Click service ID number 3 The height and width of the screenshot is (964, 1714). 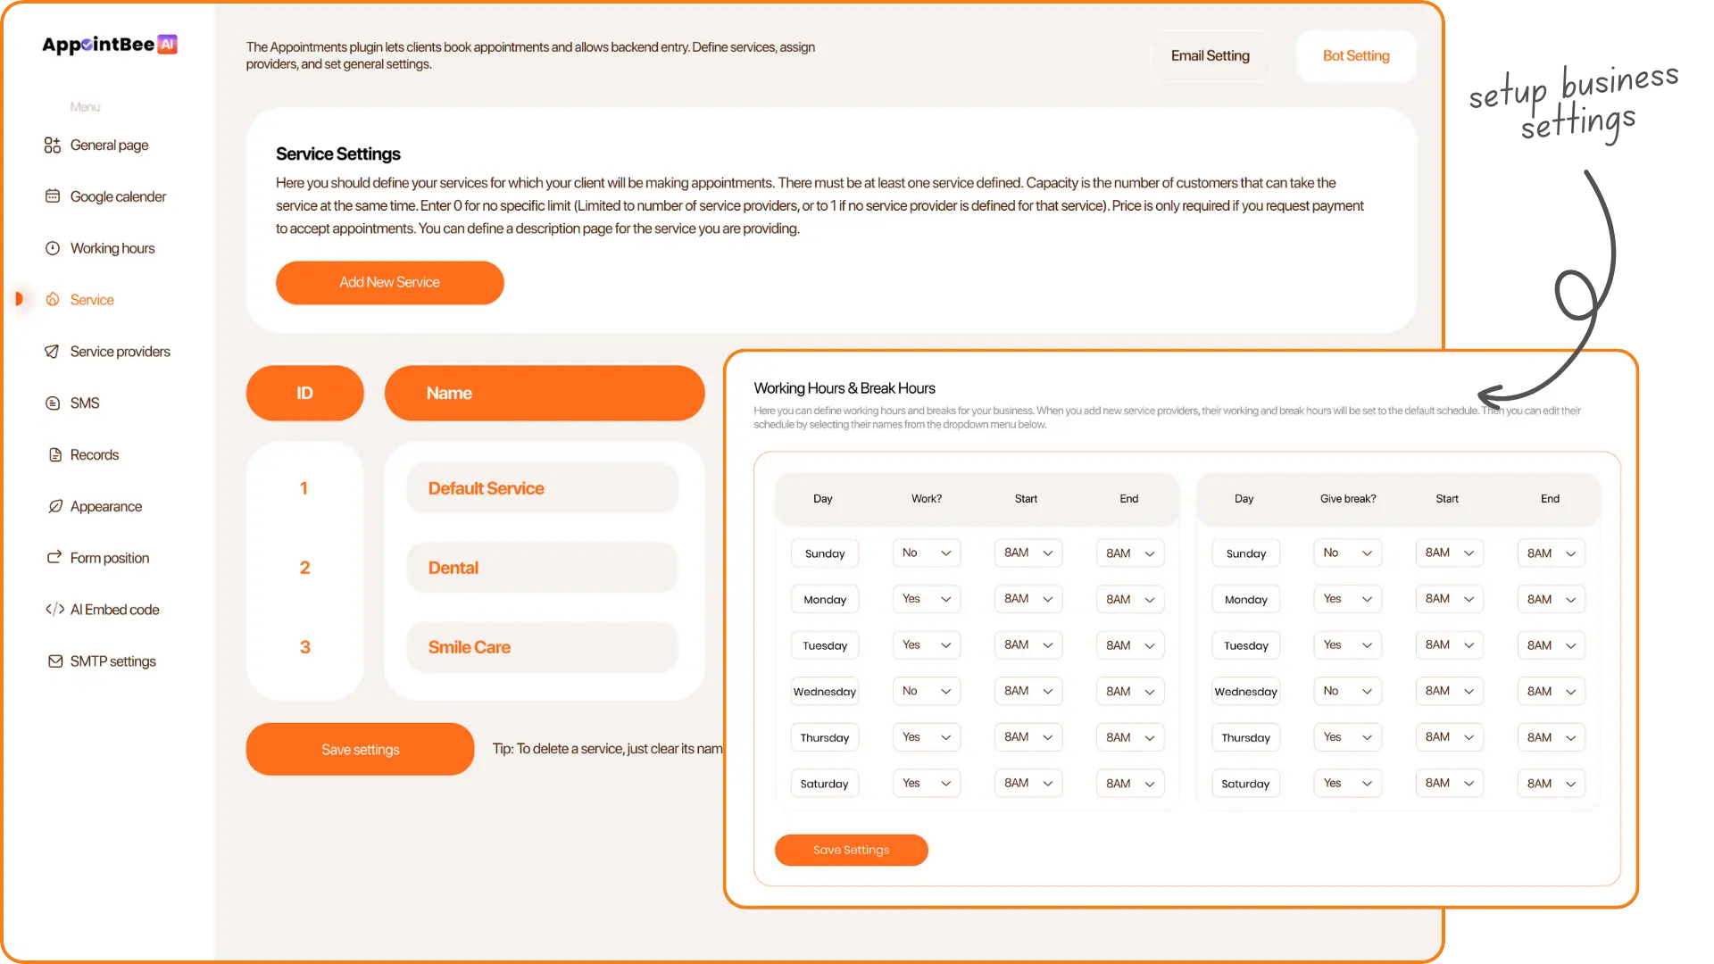pyautogui.click(x=304, y=647)
